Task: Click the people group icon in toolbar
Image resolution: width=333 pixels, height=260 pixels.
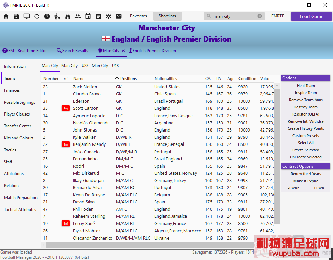Action: (78, 16)
